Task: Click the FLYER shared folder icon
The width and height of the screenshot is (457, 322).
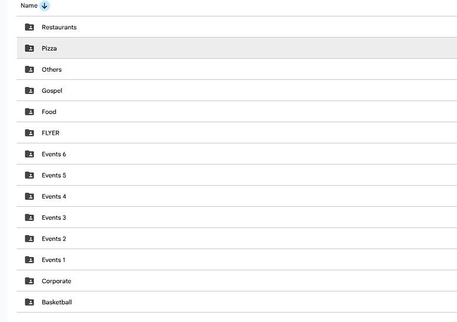Action: 29,133
